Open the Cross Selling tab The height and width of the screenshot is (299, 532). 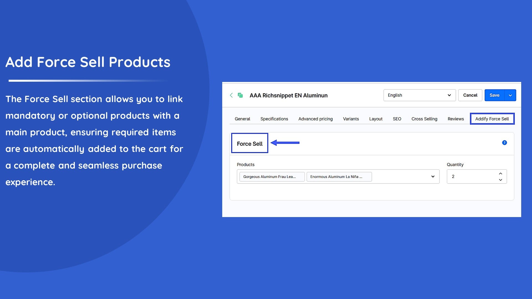(424, 119)
